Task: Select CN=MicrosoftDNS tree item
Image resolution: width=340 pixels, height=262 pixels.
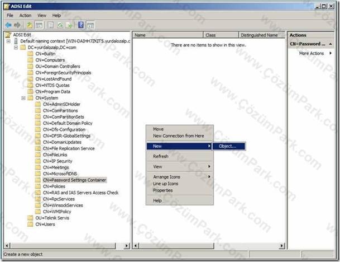Action: coord(60,174)
